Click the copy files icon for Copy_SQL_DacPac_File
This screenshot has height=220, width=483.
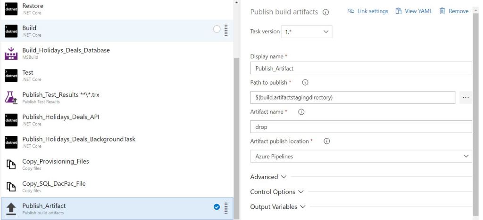point(11,187)
